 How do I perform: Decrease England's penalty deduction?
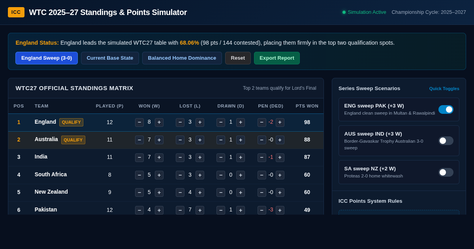coord(262,123)
